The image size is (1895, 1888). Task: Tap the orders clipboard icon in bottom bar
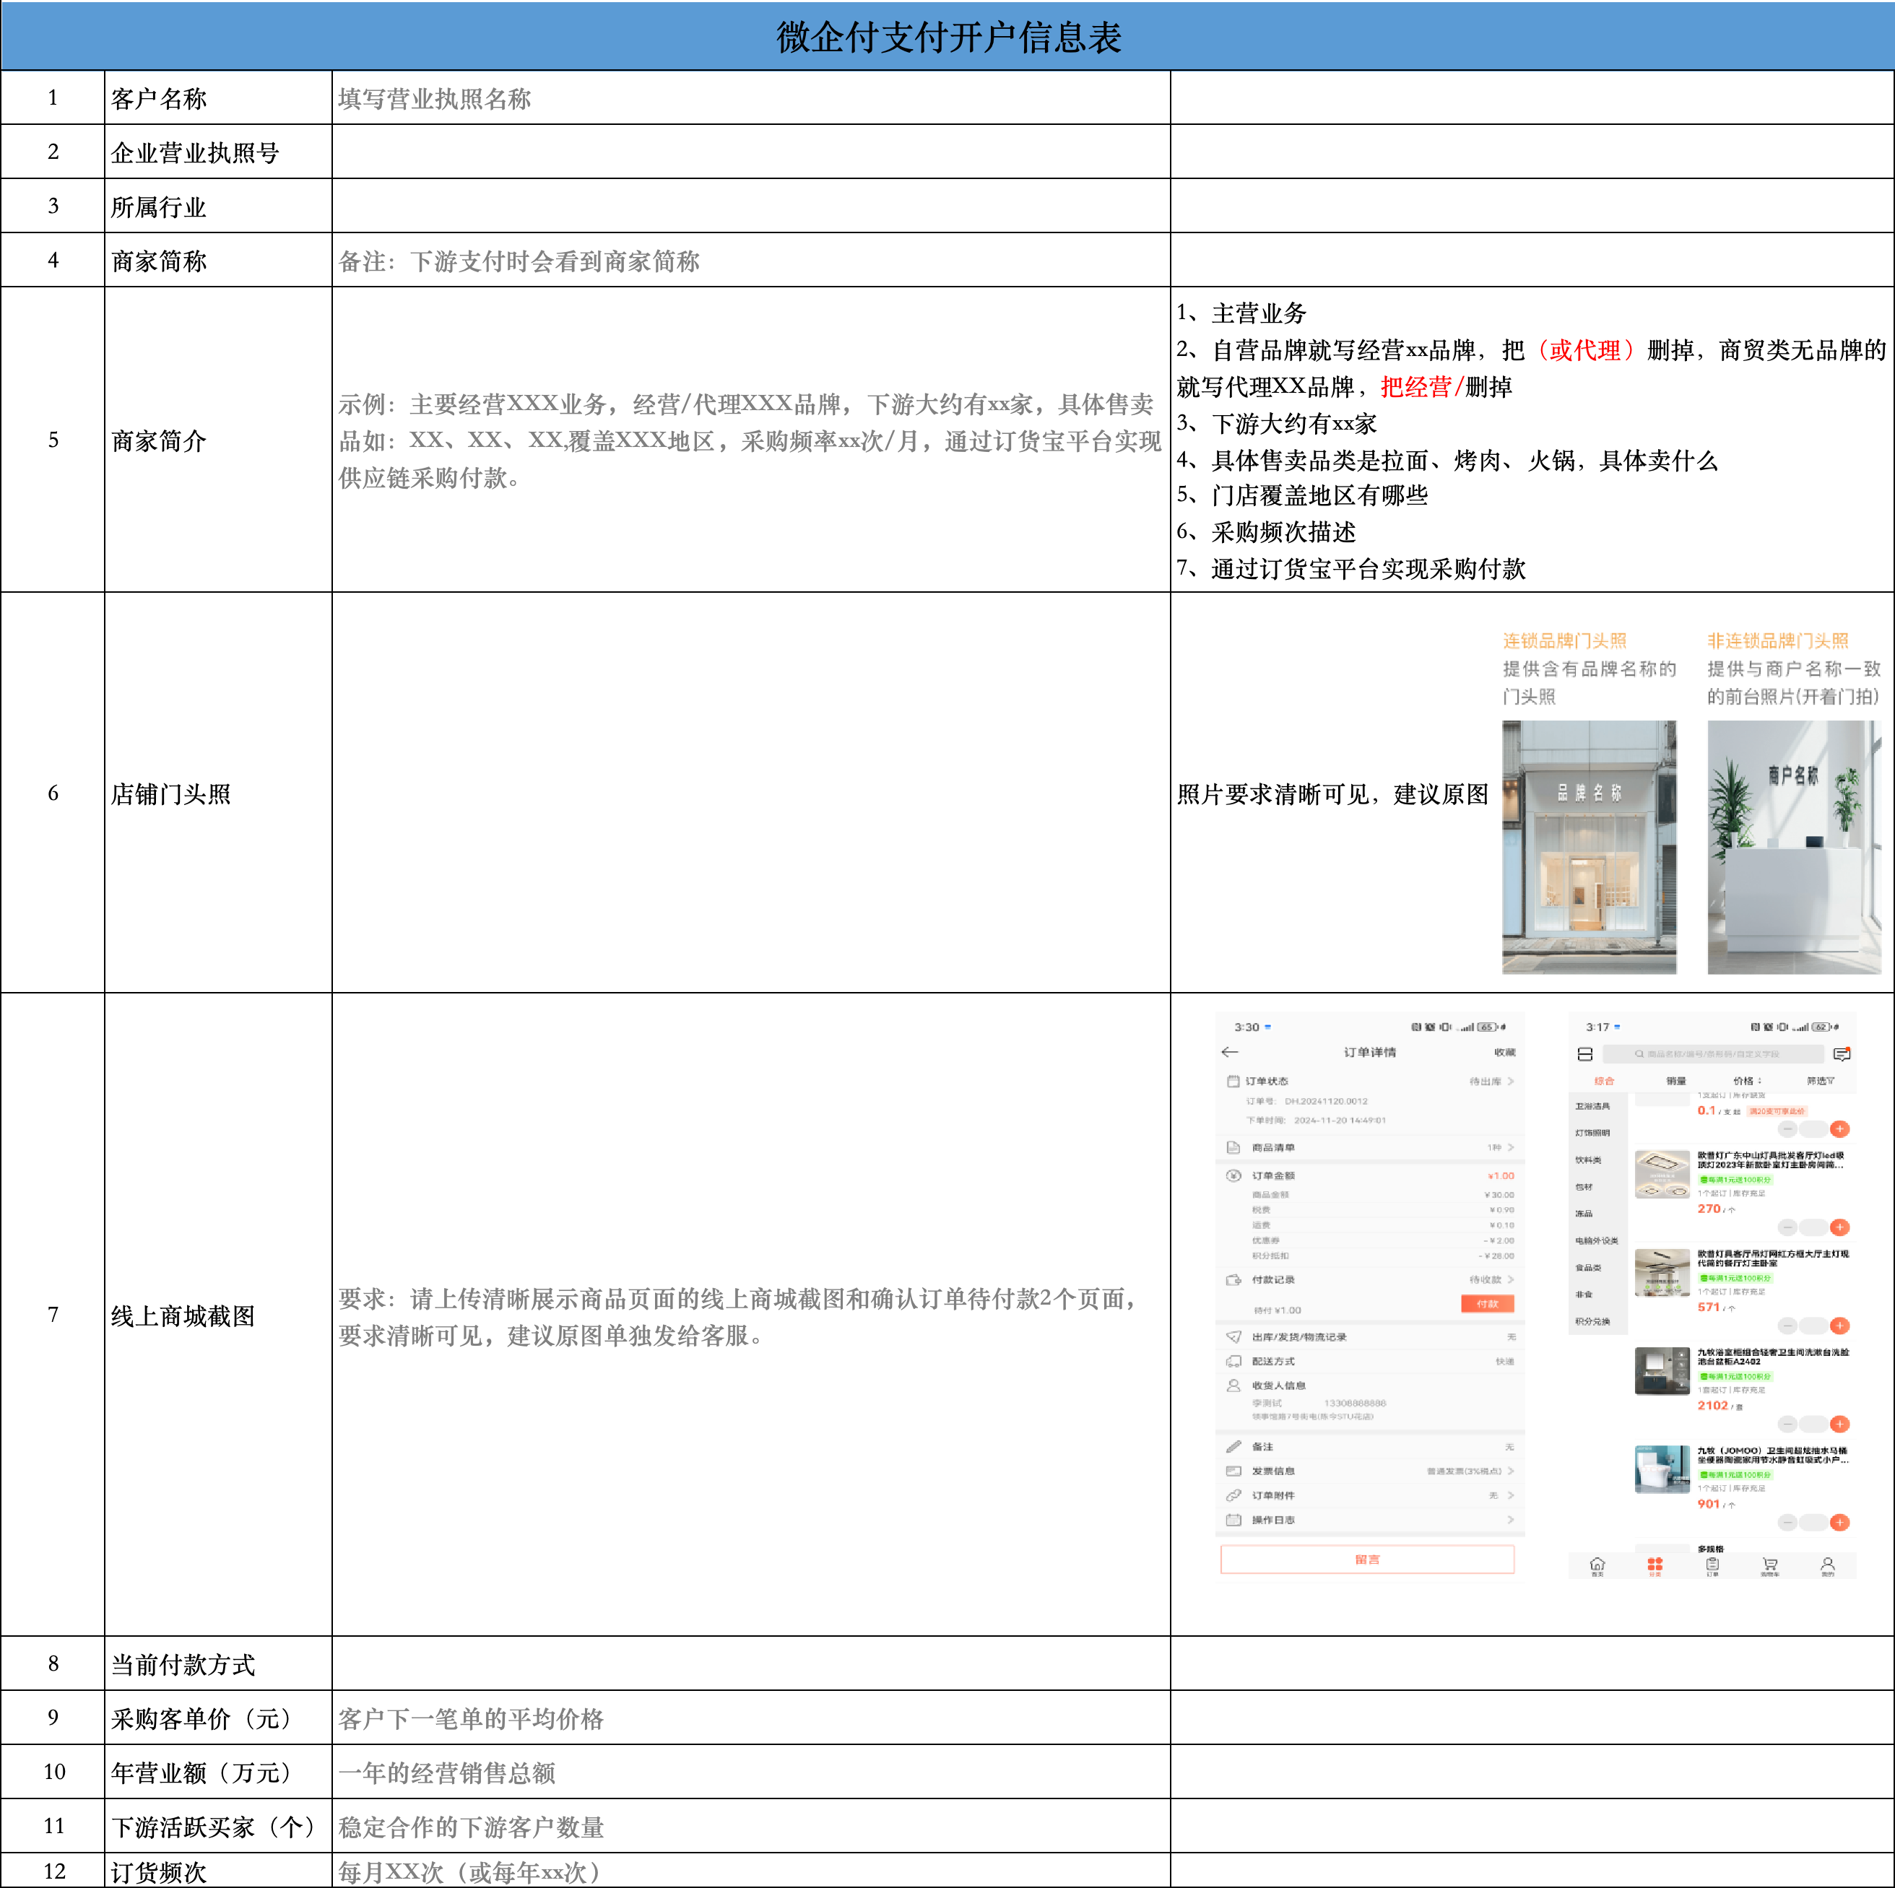coord(1712,1565)
